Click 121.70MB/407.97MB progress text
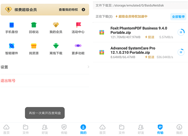 [x=125, y=37]
